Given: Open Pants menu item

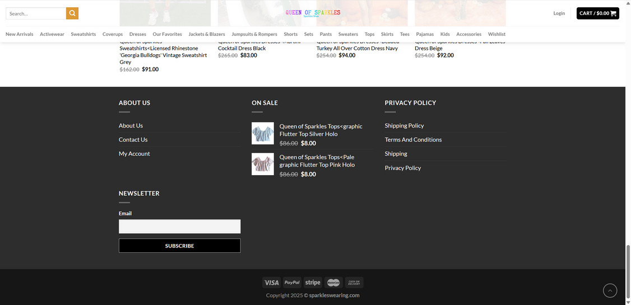Looking at the screenshot, I should 326,34.
